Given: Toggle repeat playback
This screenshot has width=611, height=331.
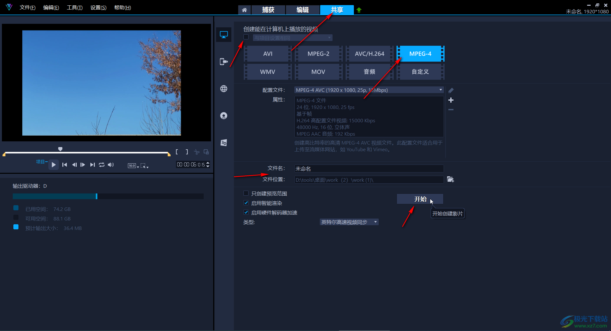Looking at the screenshot, I should click(102, 165).
